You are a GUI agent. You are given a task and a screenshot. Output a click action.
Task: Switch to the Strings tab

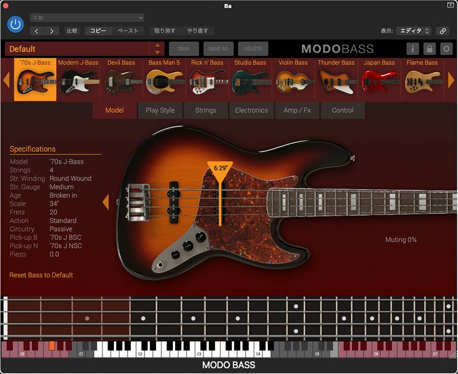point(206,110)
